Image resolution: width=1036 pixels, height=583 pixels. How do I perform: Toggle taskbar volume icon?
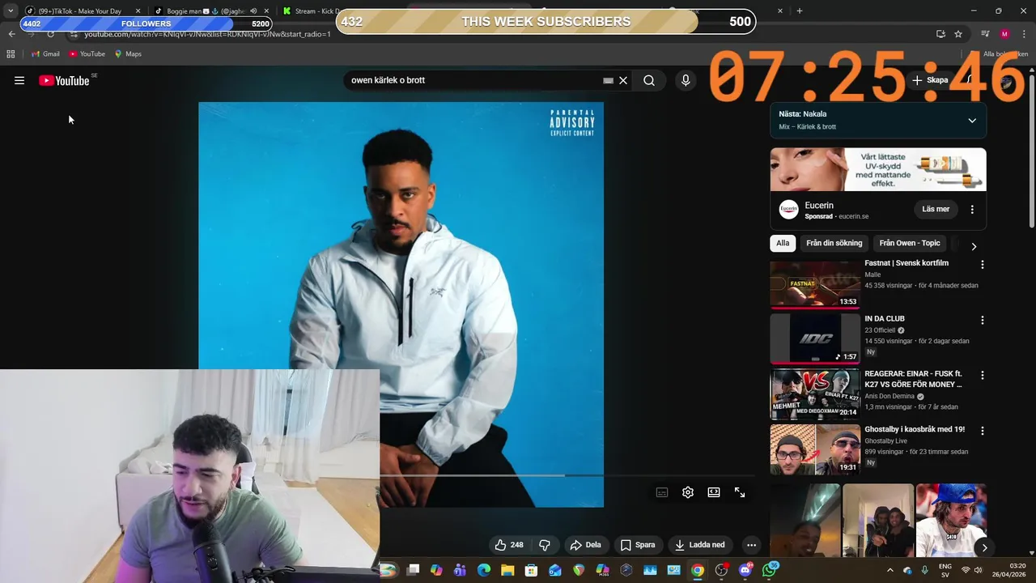[x=979, y=570]
